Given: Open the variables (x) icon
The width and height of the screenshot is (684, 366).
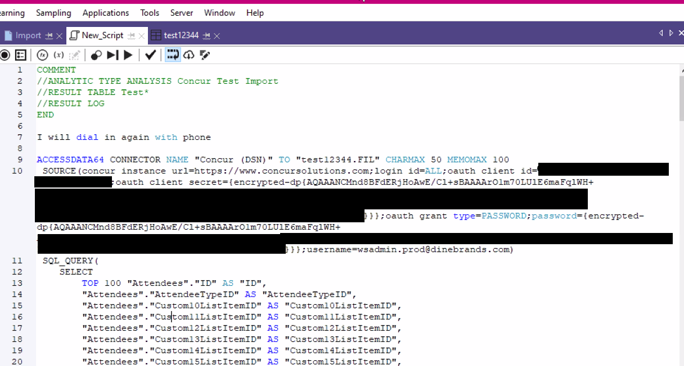Looking at the screenshot, I should 58,55.
